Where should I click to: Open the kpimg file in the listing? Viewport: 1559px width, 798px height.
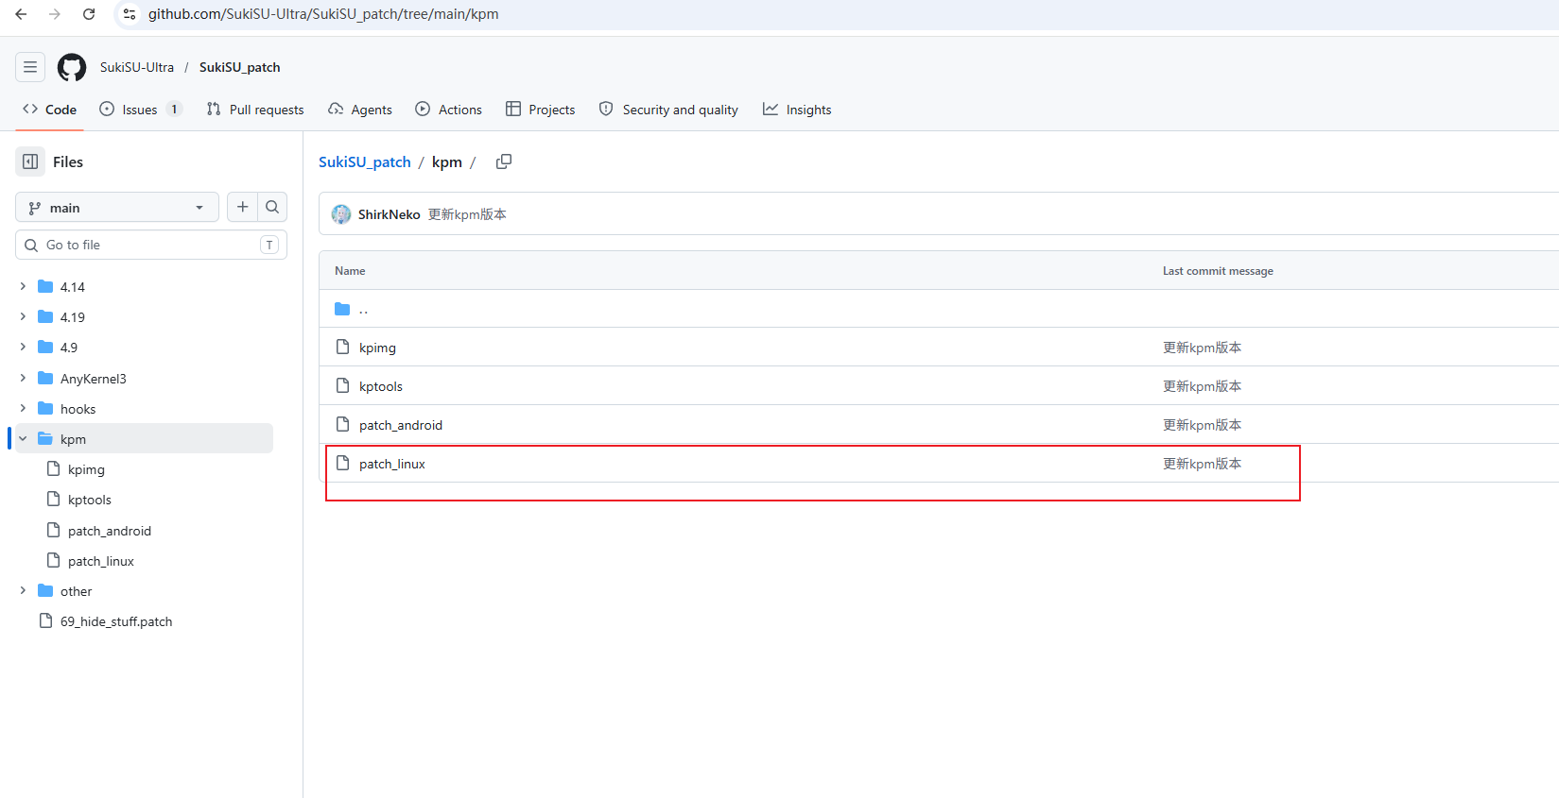coord(377,348)
